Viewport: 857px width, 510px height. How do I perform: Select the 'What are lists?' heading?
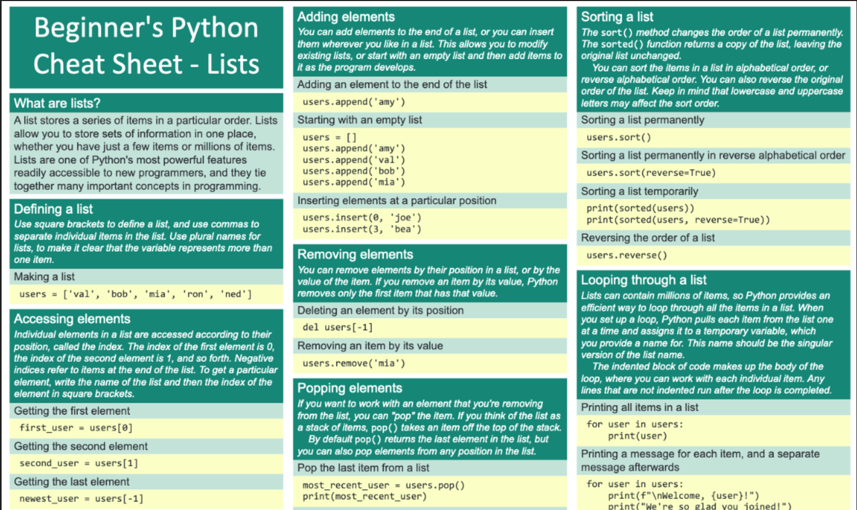(57, 103)
